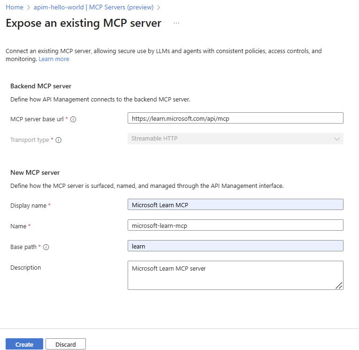Open apim-hello-world MCP Servers breadcrumb
Viewport: 359px width, 350px height.
pos(93,8)
